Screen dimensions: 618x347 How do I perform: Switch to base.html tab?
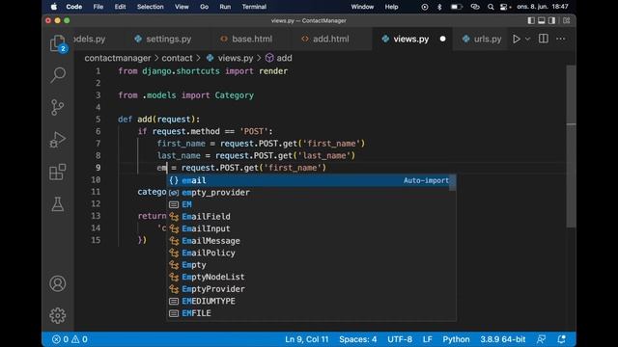pos(246,39)
